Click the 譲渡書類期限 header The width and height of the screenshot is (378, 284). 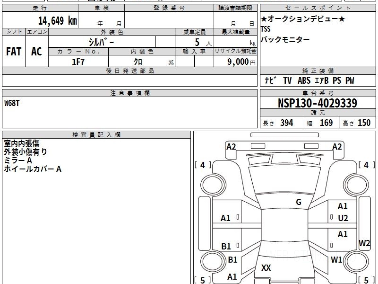tap(236, 8)
